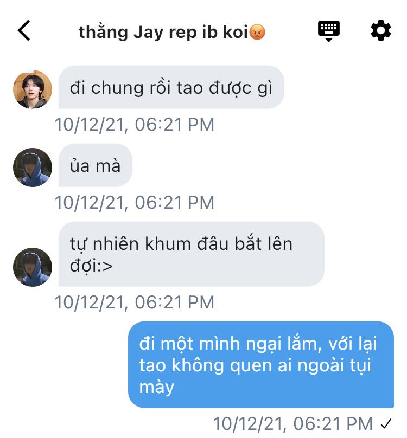Tap hooded avatar next to 'ủa mà'
407x438 pixels.
(33, 167)
